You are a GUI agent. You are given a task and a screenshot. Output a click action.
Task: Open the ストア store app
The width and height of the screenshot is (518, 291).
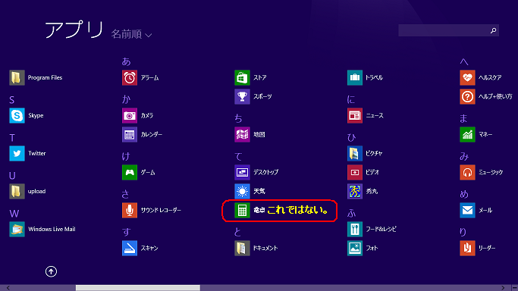pos(242,78)
